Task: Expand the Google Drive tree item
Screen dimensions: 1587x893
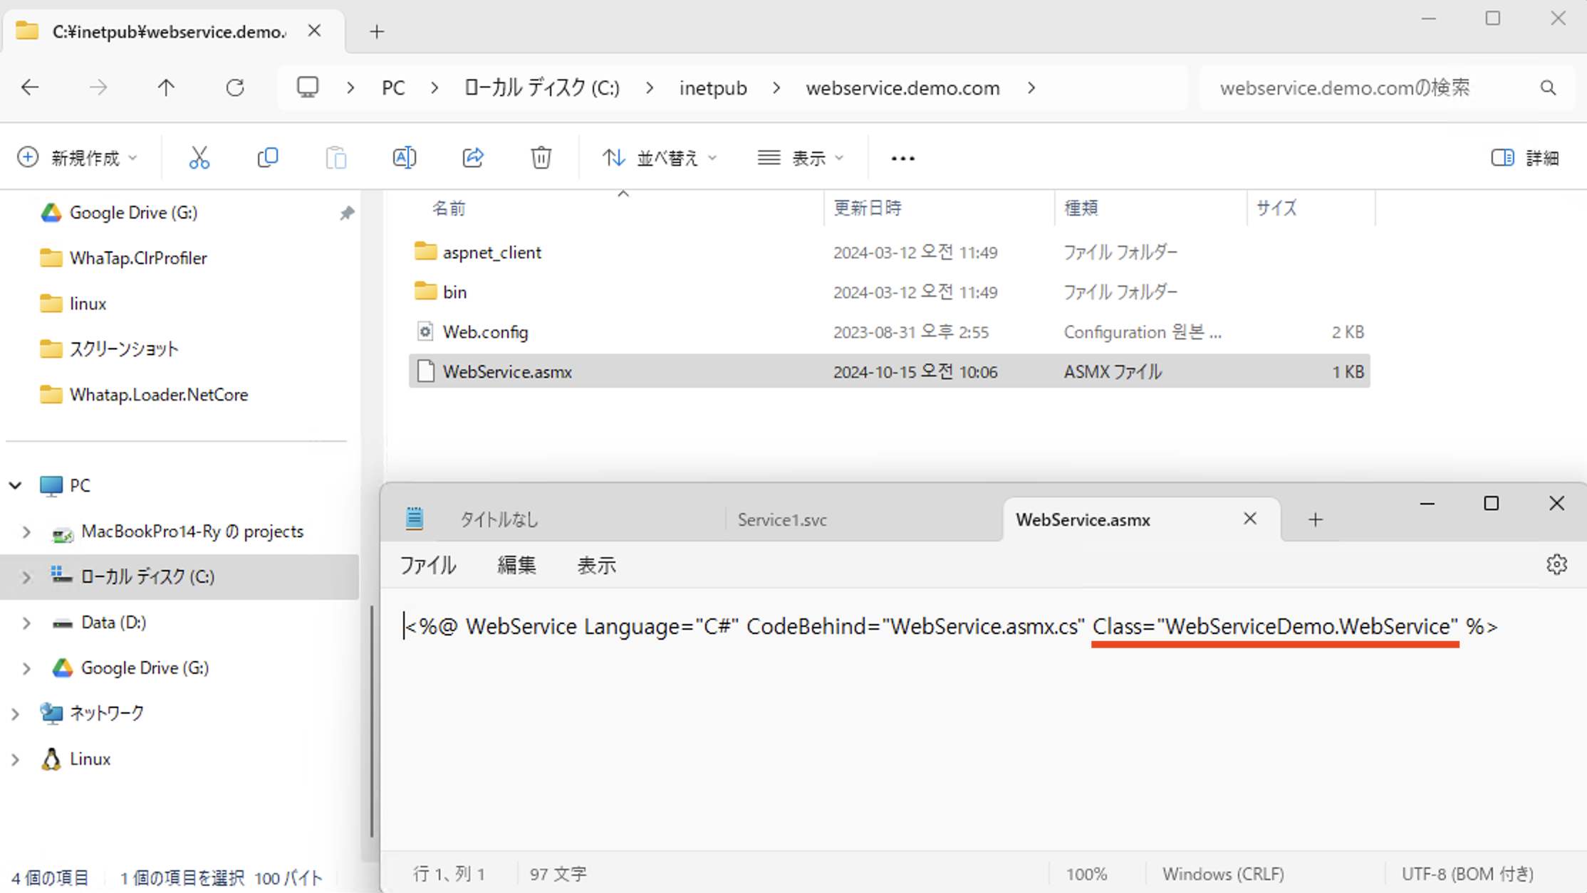Action: pos(24,667)
